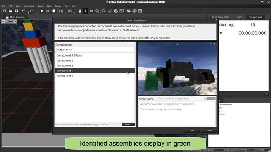This screenshot has height=152, width=271.
Task: Click the Import model toolbar icon
Action: pyautogui.click(x=104, y=11)
